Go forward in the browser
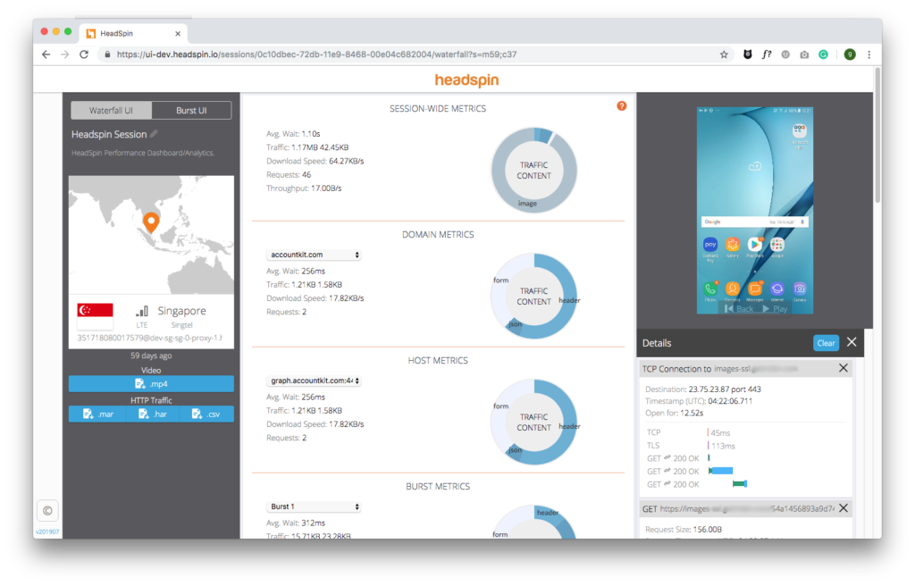Screen dimensions: 915x586 pos(64,54)
